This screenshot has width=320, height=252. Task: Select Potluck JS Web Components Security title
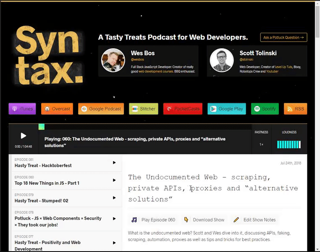[x=58, y=222]
